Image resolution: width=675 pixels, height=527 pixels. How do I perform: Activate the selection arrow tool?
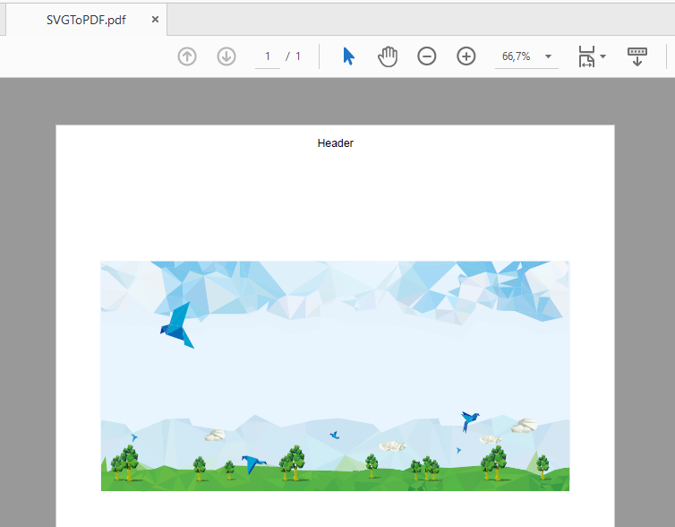tap(348, 56)
